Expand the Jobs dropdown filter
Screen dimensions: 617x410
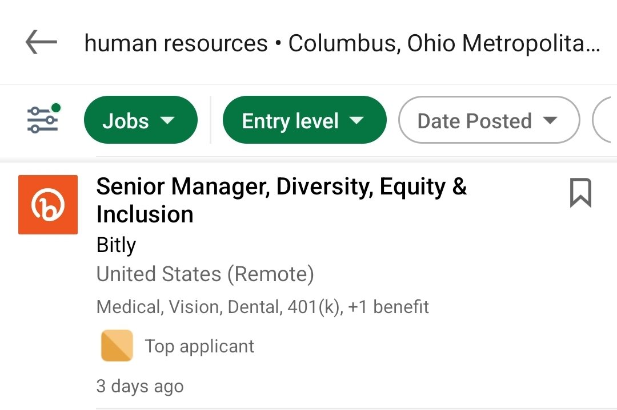click(141, 120)
